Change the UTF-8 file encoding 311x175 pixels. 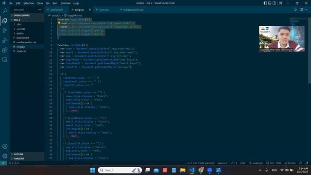point(234,163)
